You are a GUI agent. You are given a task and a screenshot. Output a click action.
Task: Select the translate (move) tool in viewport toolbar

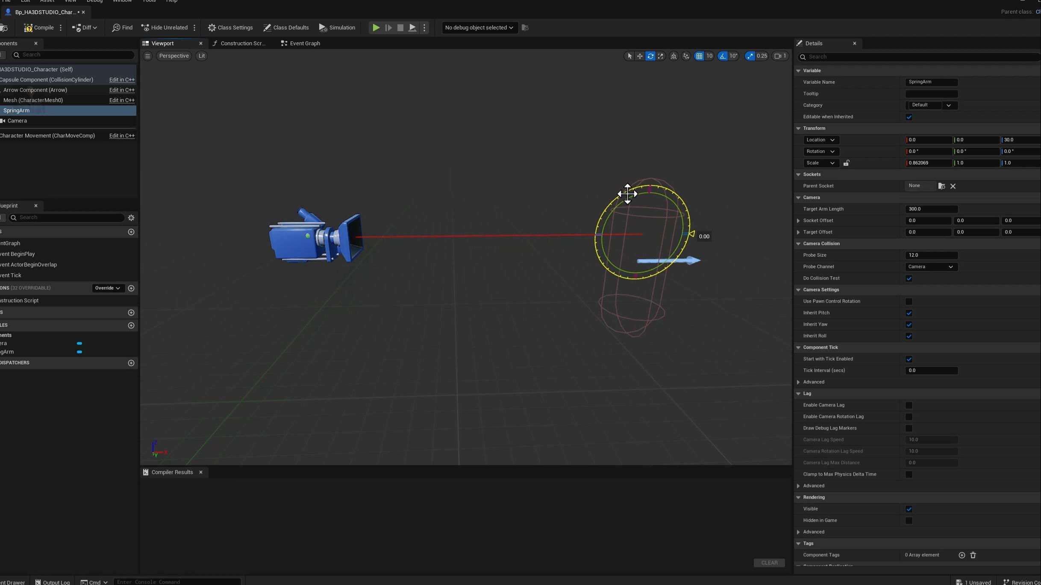pos(640,56)
